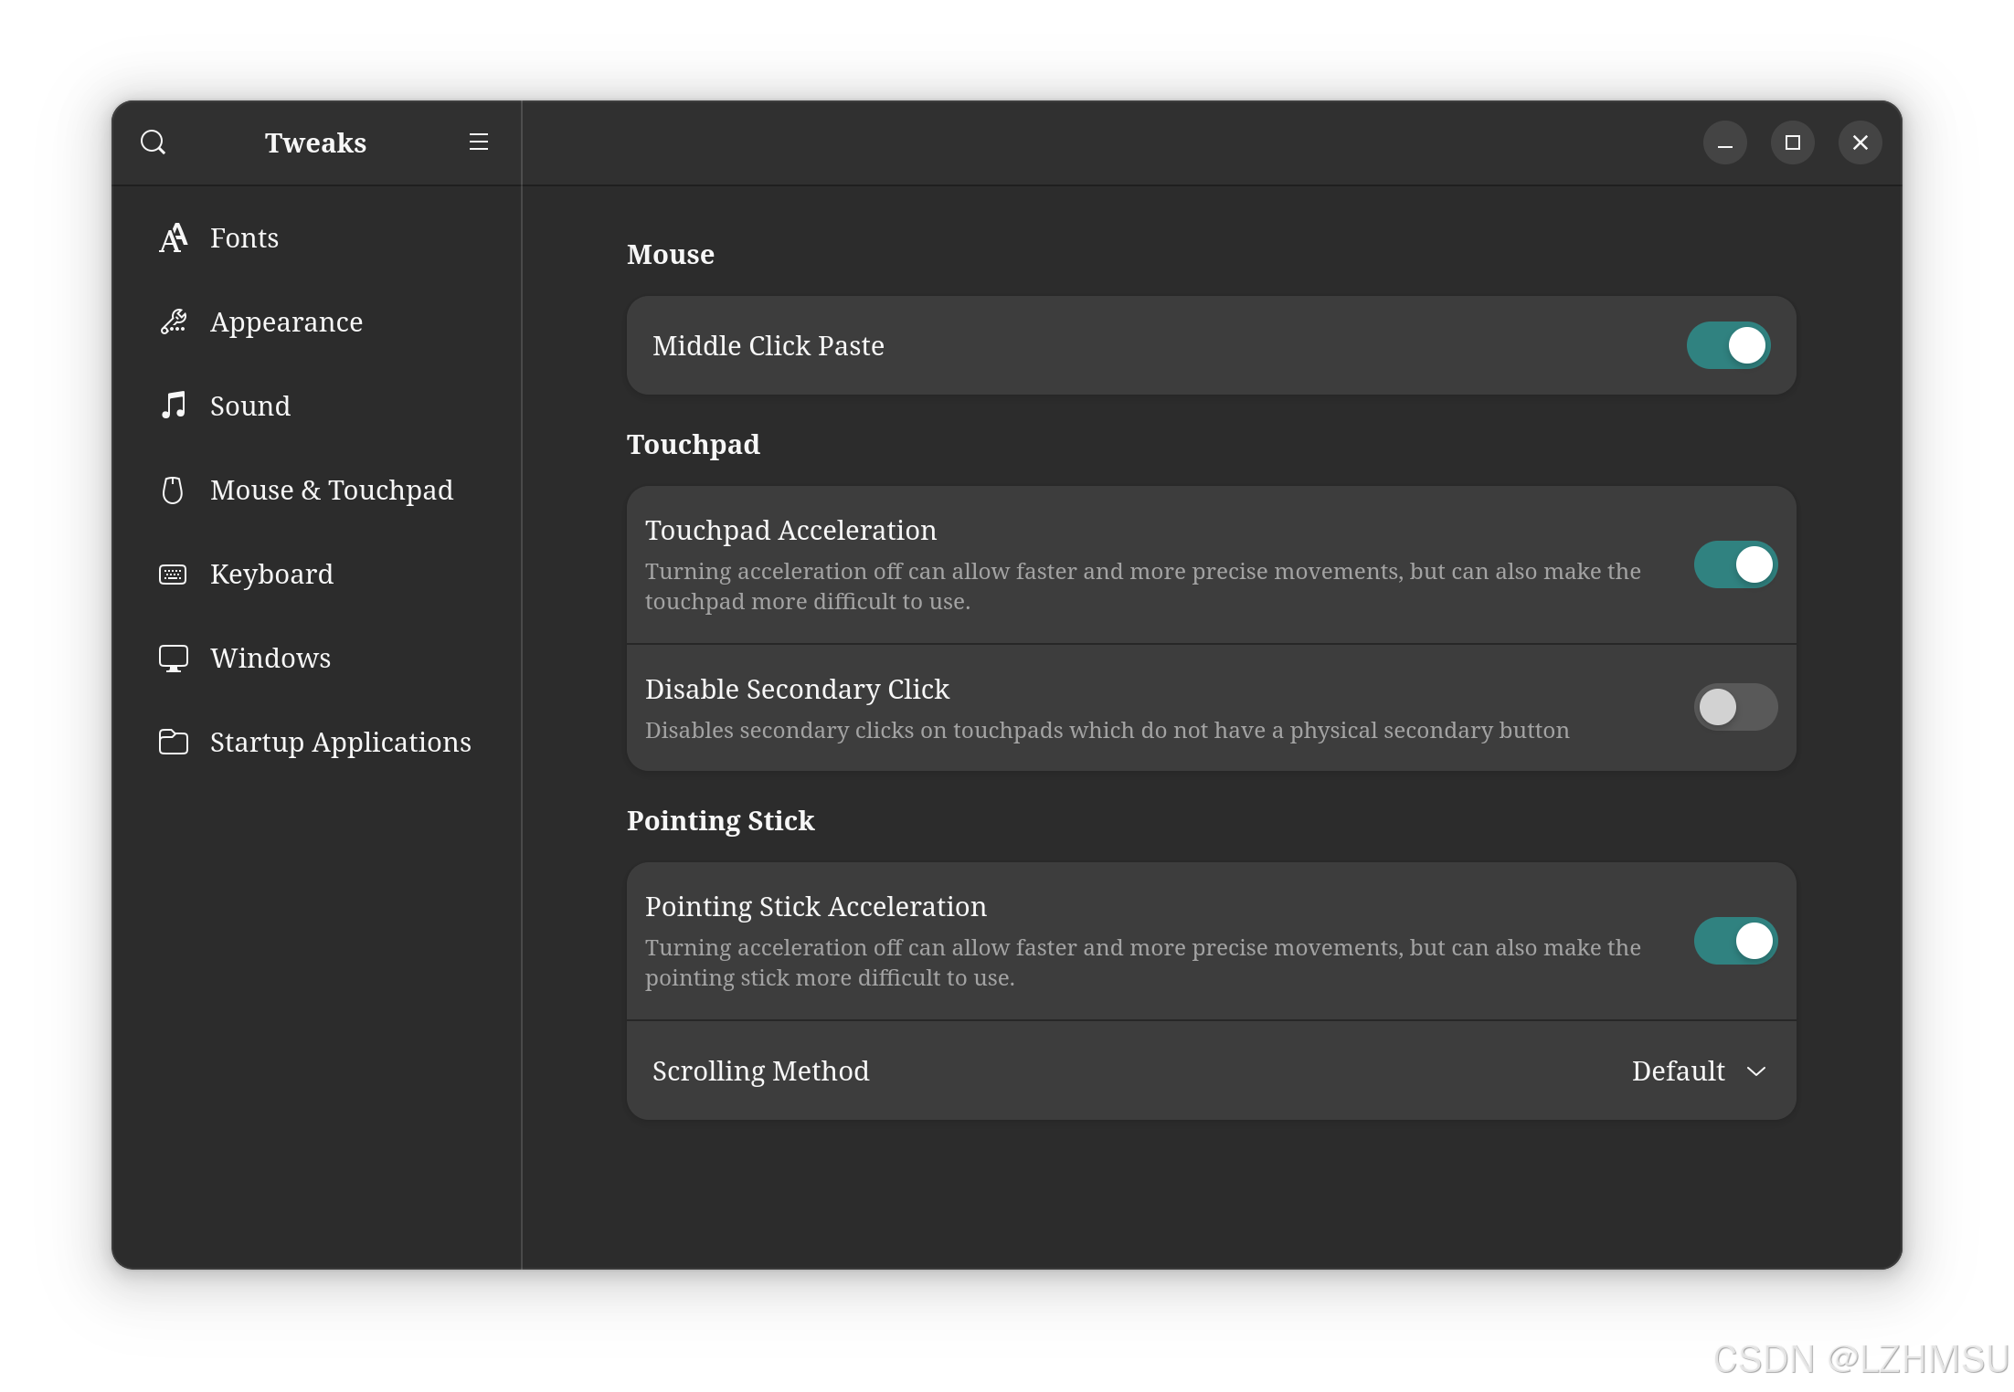Click the search magnifier icon
Image resolution: width=2014 pixels, height=1392 pixels.
click(153, 142)
